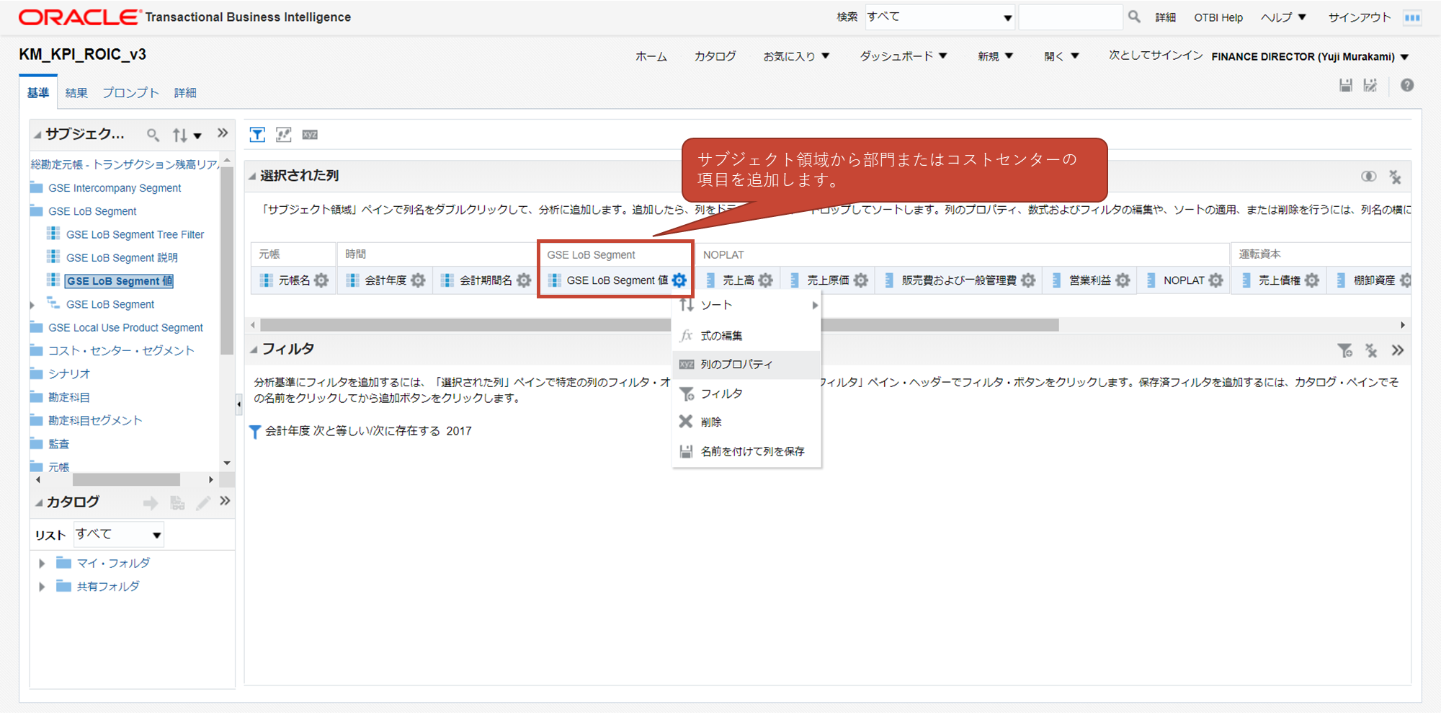Open the gear menu for 会計年度 column
The width and height of the screenshot is (1441, 715).
click(x=418, y=280)
